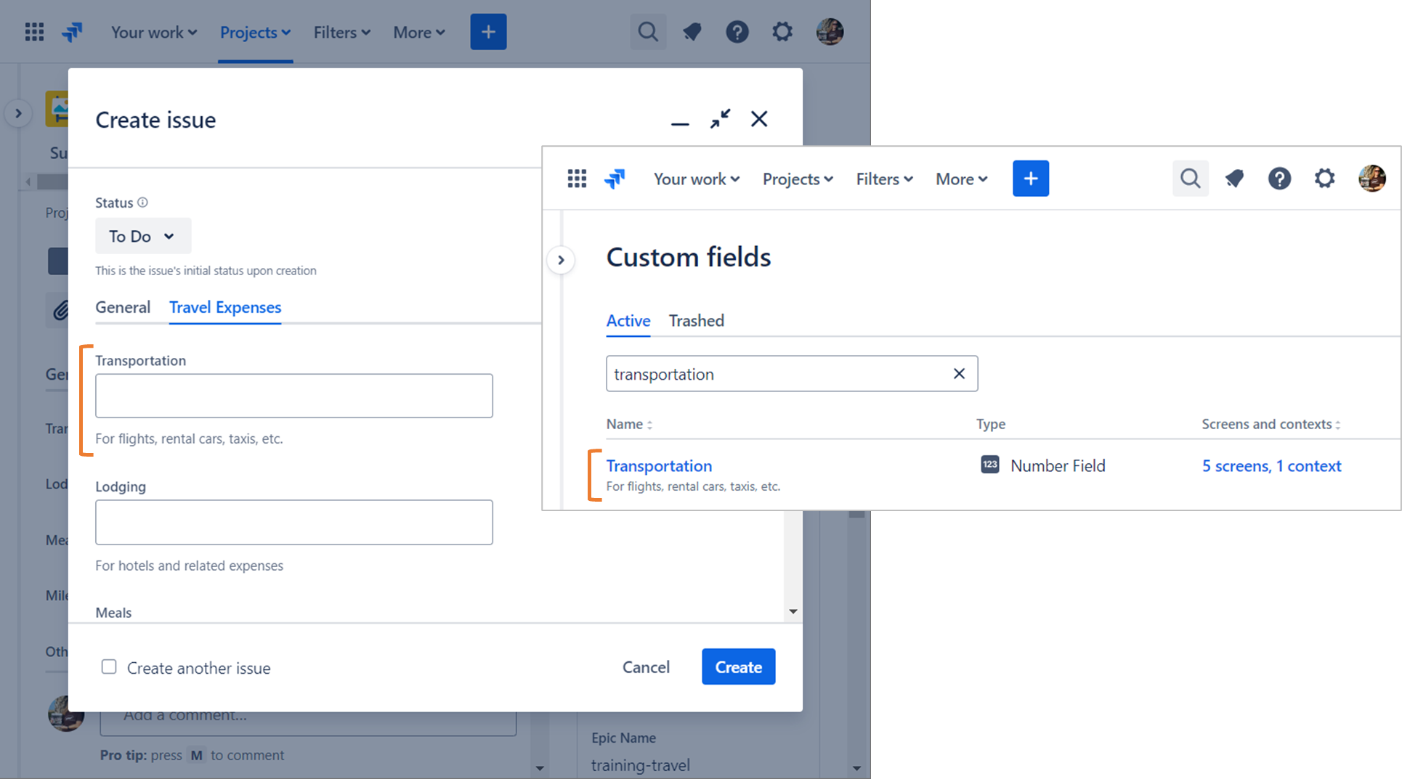Click search icon in background Jira window
1402x779 pixels.
click(648, 32)
